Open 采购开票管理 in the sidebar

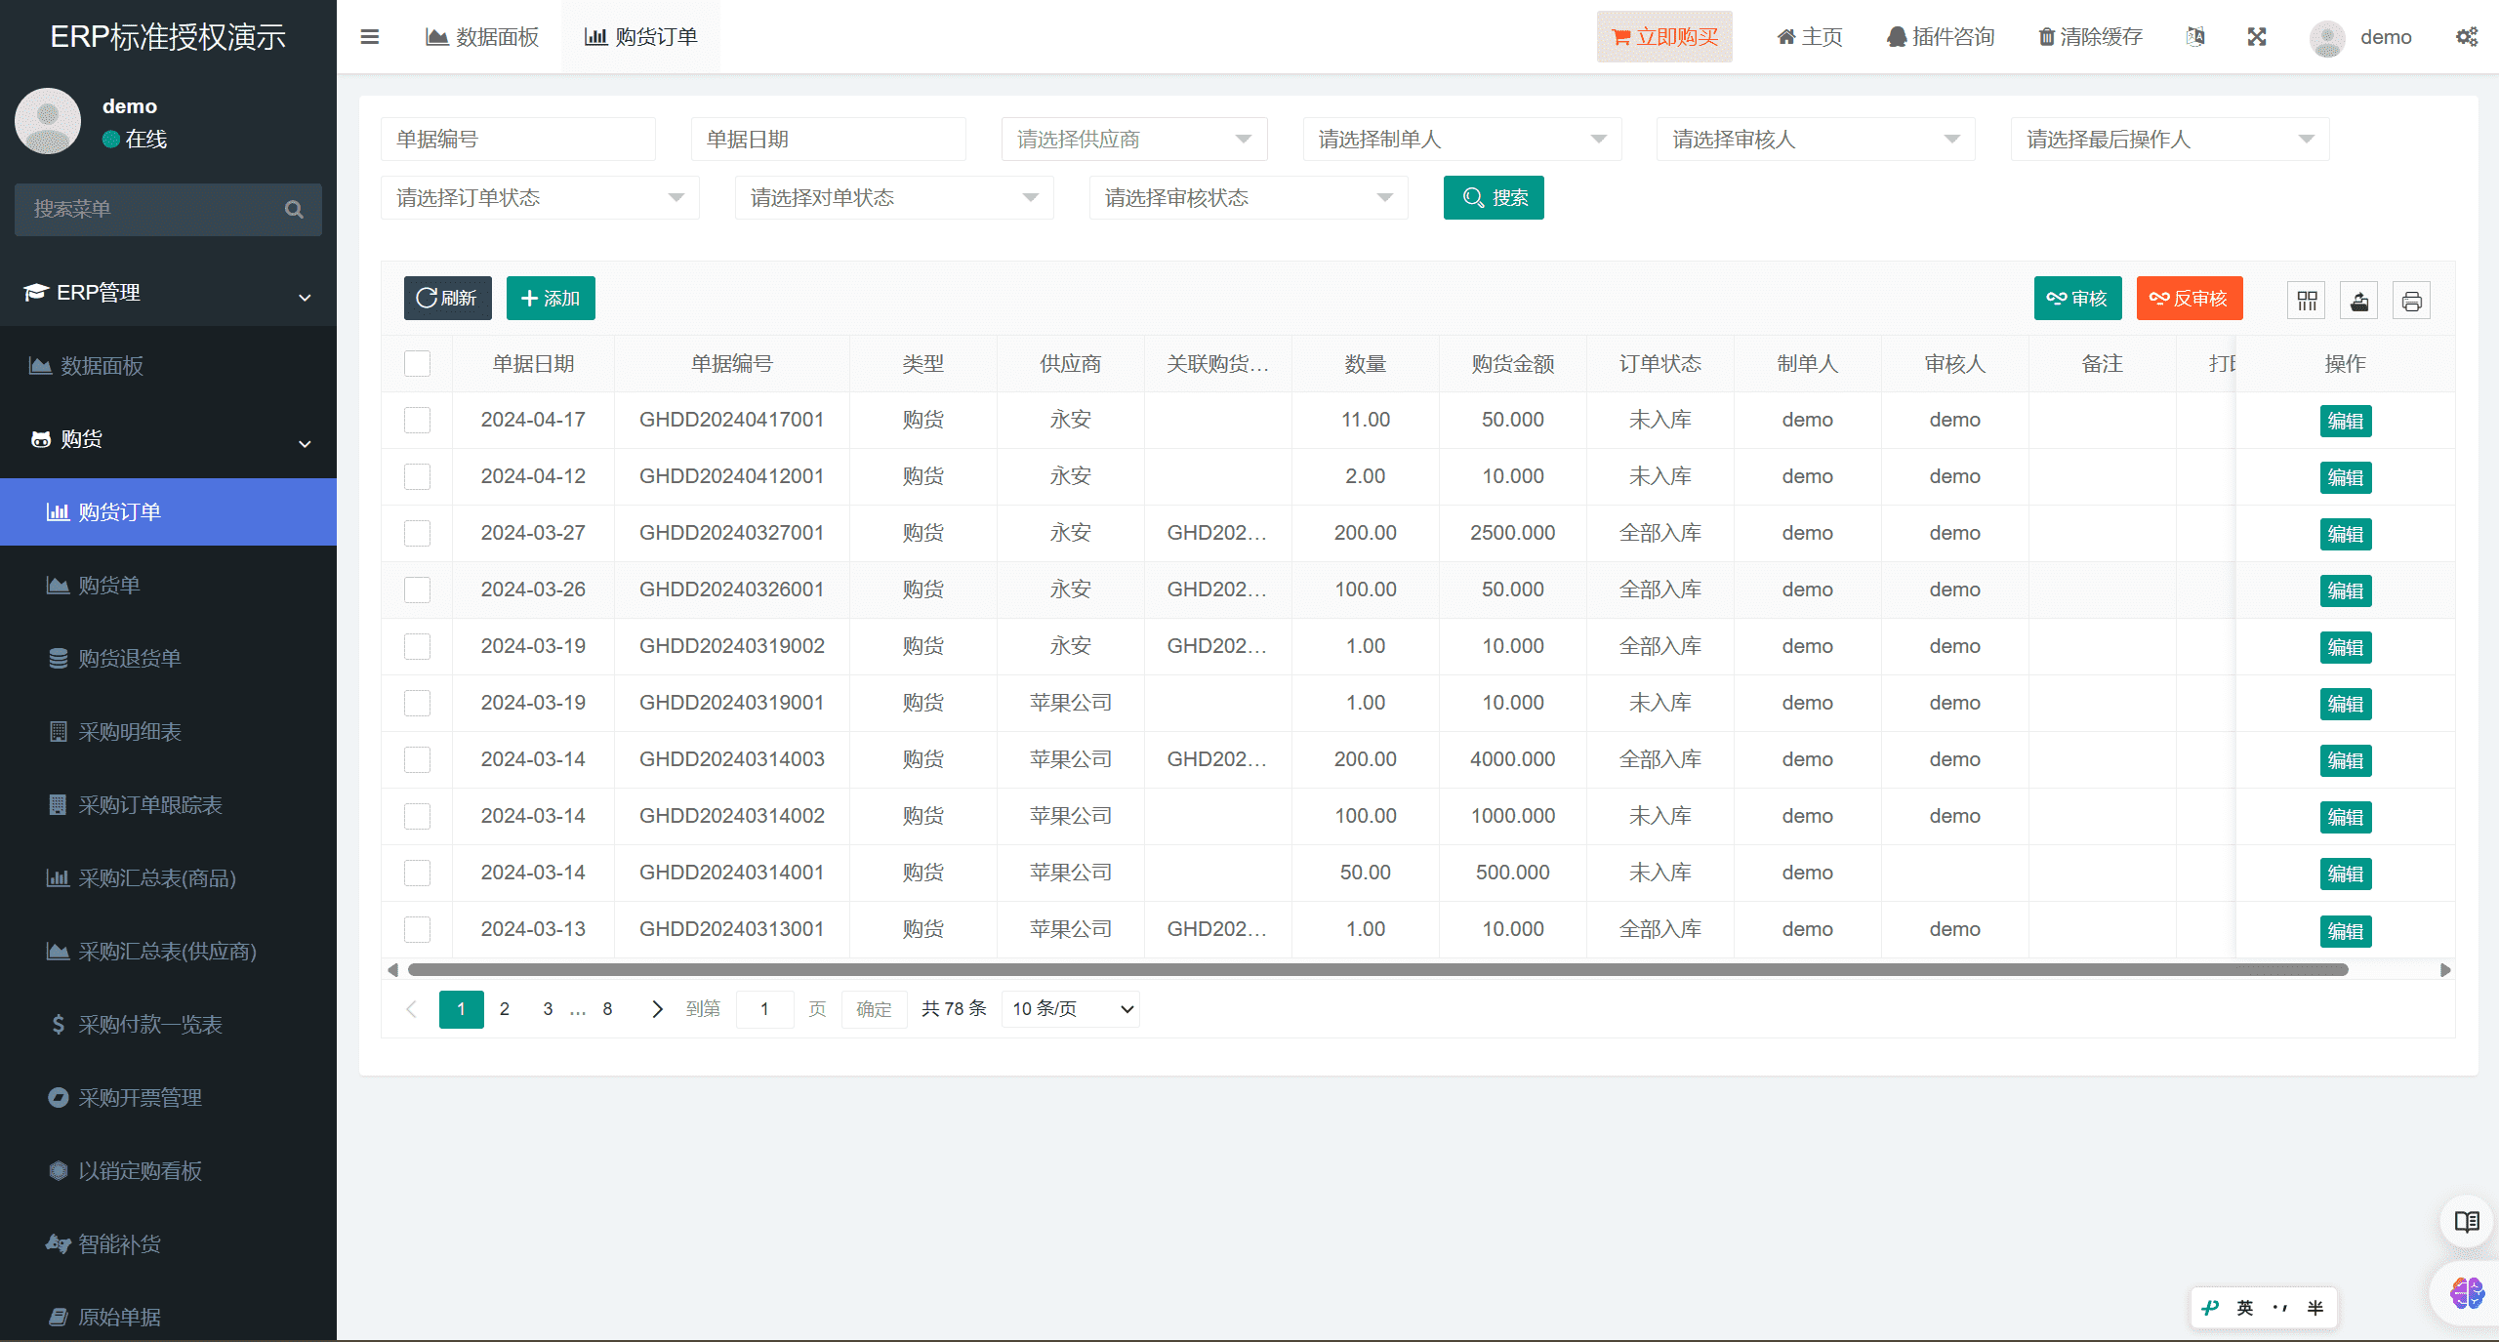[x=168, y=1098]
